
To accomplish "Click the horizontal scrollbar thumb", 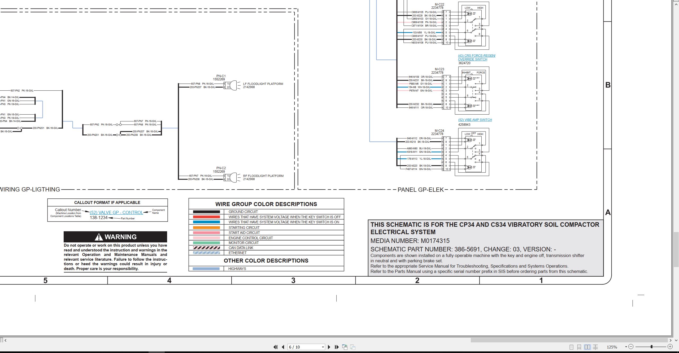I will click(x=569, y=340).
